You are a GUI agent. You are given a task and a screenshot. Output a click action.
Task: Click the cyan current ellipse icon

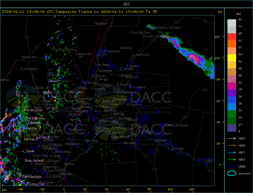pos(232,173)
